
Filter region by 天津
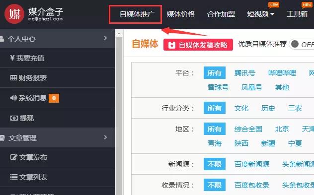[x=308, y=129]
